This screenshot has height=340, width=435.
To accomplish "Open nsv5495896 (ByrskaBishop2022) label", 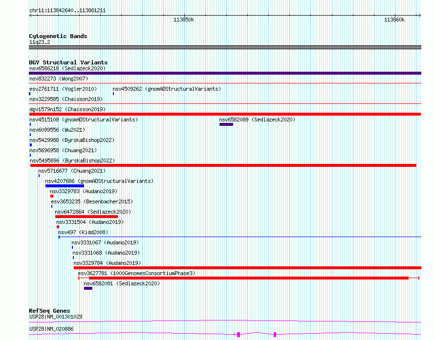I will 72,160.
